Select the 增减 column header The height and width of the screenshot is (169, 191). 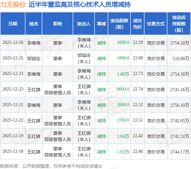tap(101, 24)
